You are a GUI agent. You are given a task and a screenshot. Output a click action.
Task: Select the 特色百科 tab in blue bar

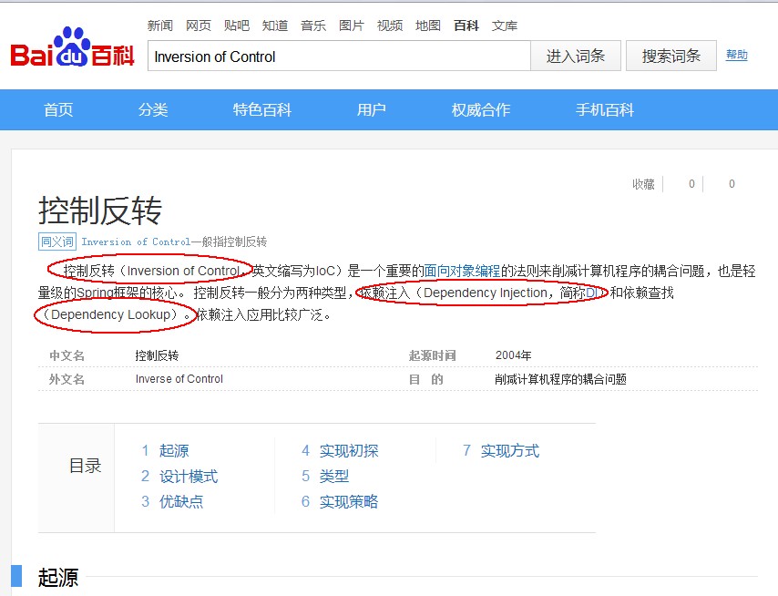[x=262, y=109]
